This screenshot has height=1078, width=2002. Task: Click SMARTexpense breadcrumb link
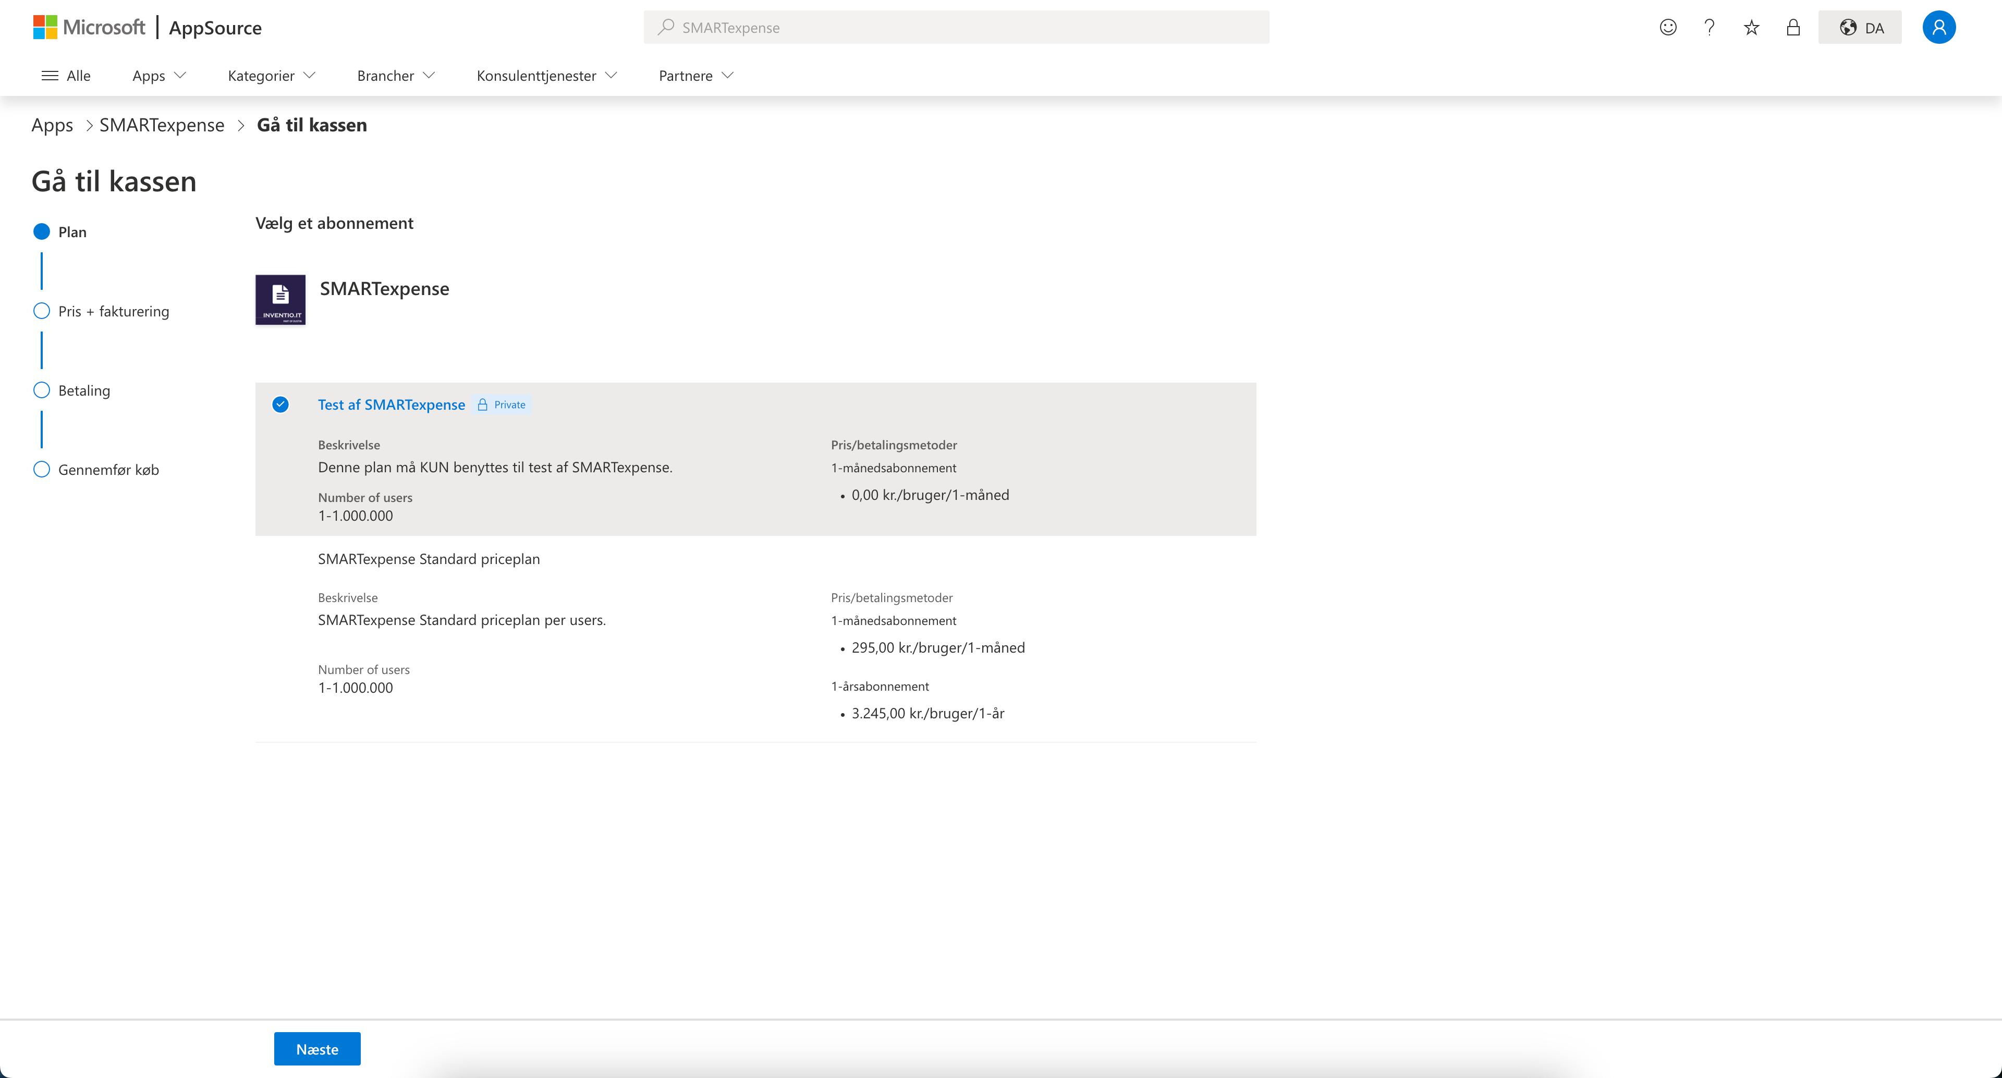pyautogui.click(x=162, y=125)
